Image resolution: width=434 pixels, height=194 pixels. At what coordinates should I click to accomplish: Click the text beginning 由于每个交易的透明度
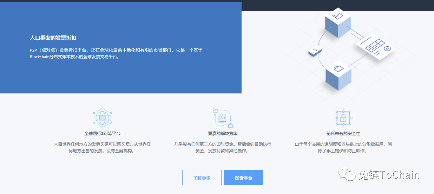(343, 147)
